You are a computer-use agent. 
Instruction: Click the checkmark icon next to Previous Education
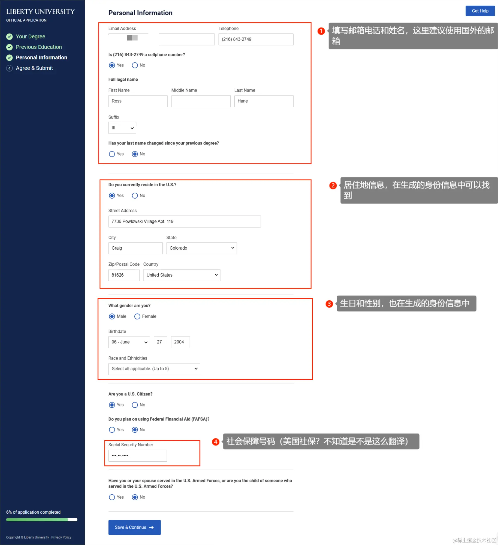pyautogui.click(x=9, y=47)
